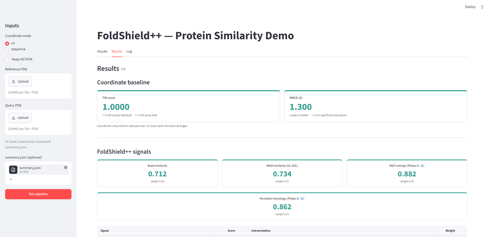Click the plus icon under summary.json
Viewport: 486px width, 237px height.
point(11,179)
